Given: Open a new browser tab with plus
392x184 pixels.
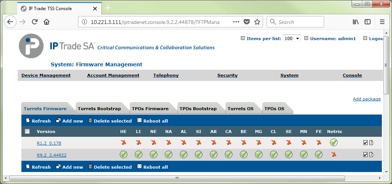Looking at the screenshot, I should [108, 8].
